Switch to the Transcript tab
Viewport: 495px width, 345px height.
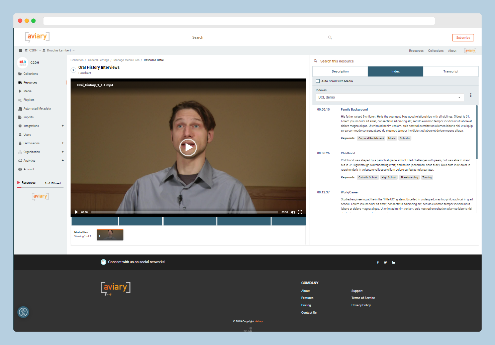tap(451, 71)
